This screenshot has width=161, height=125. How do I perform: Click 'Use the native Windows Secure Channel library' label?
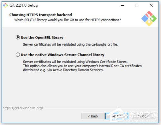click(63, 55)
